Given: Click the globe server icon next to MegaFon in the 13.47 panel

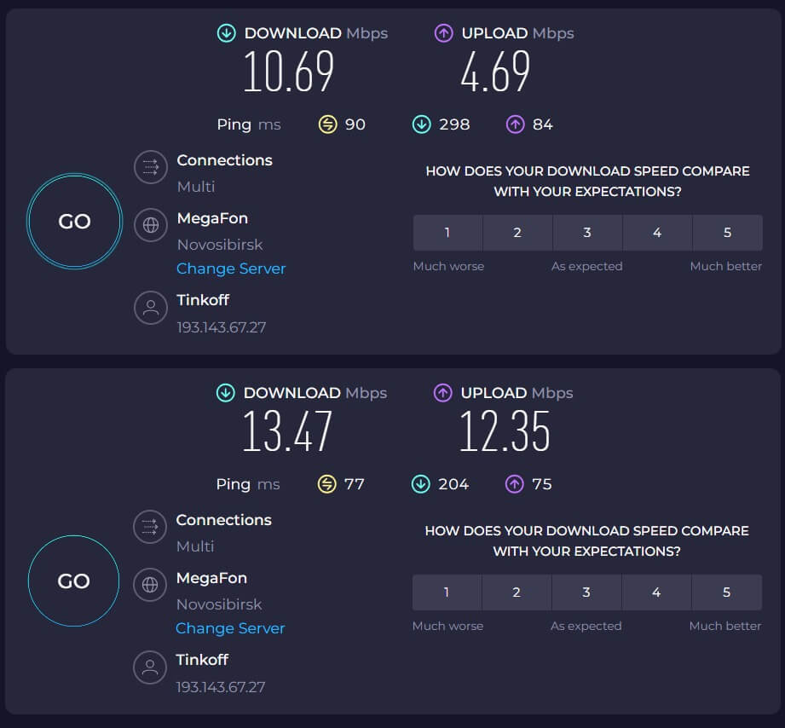Looking at the screenshot, I should pos(150,585).
